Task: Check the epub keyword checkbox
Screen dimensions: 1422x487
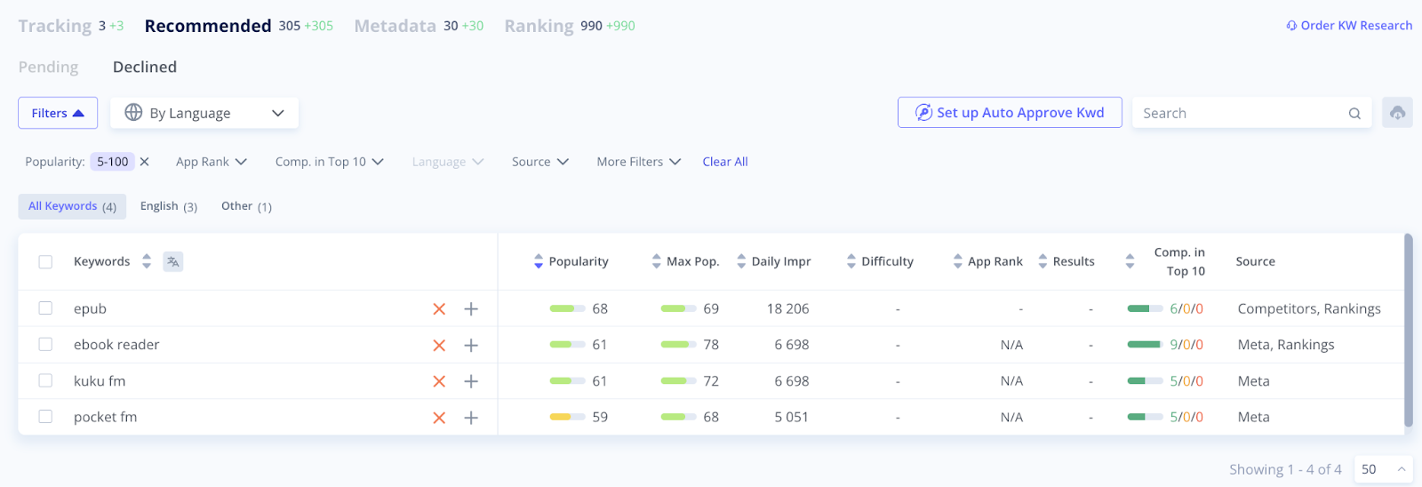Action: coord(45,308)
